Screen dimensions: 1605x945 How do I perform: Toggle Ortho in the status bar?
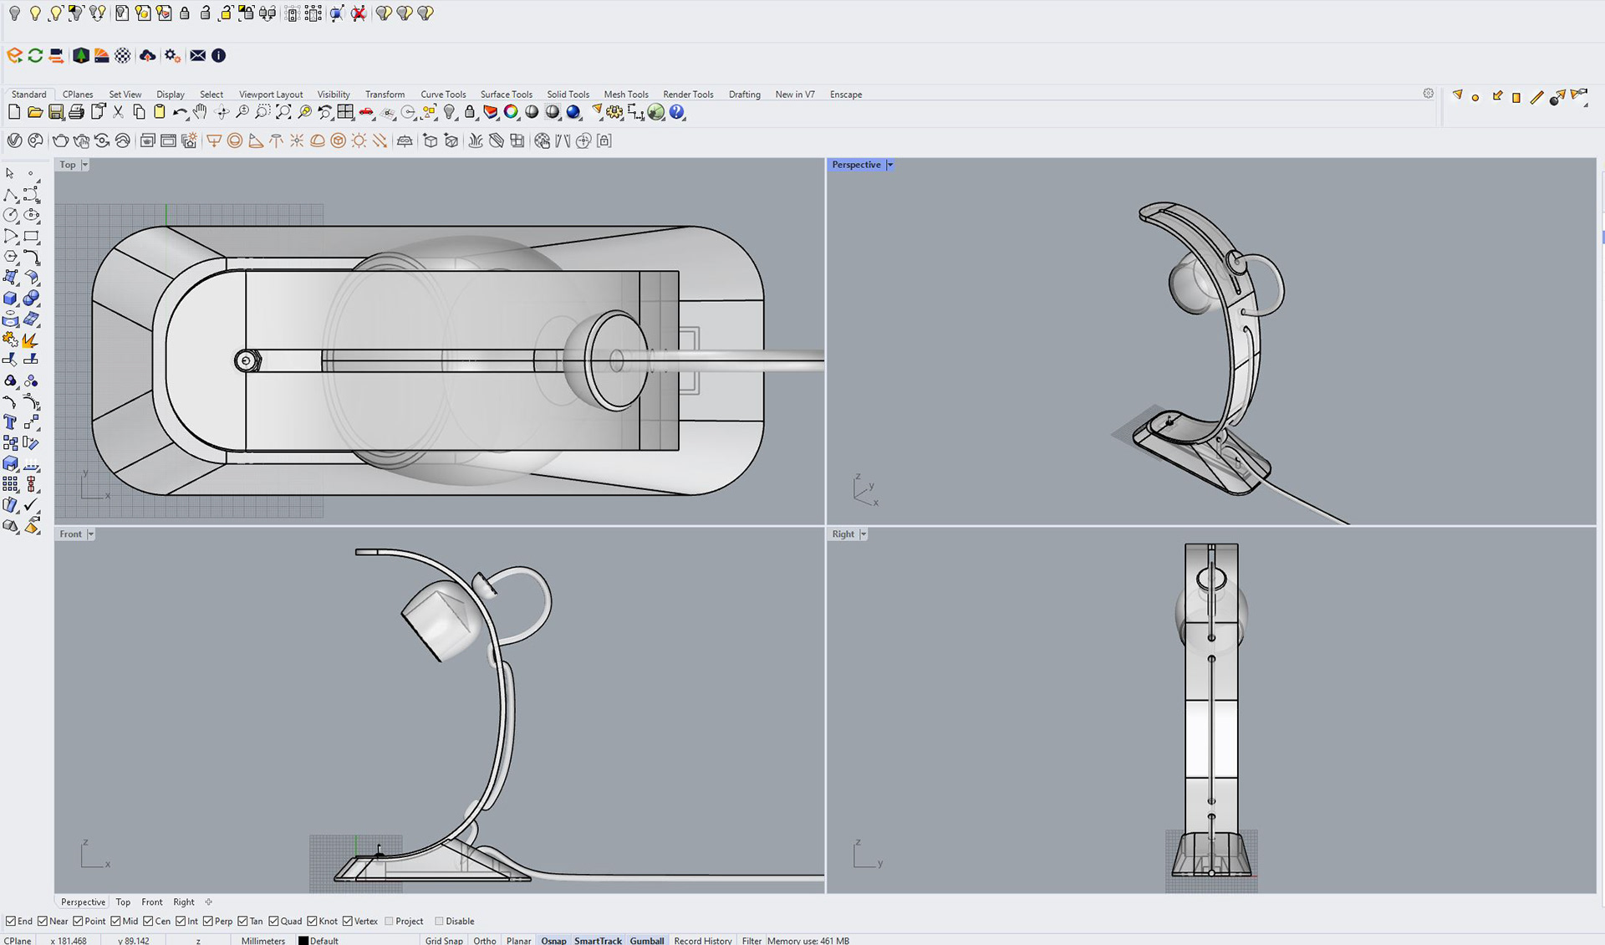coord(484,940)
